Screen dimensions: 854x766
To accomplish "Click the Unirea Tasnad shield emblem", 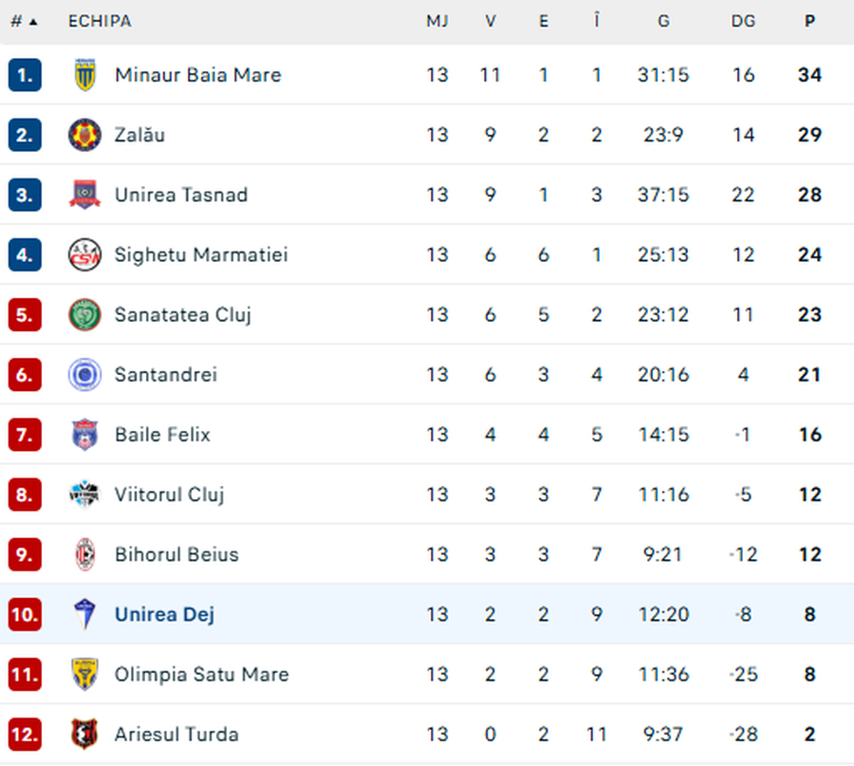I will pyautogui.click(x=85, y=195).
